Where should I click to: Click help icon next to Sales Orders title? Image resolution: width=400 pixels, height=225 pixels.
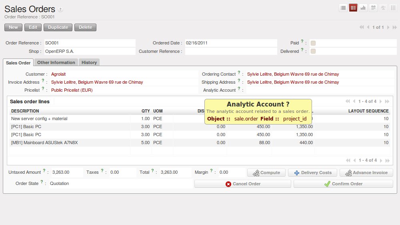point(60,10)
